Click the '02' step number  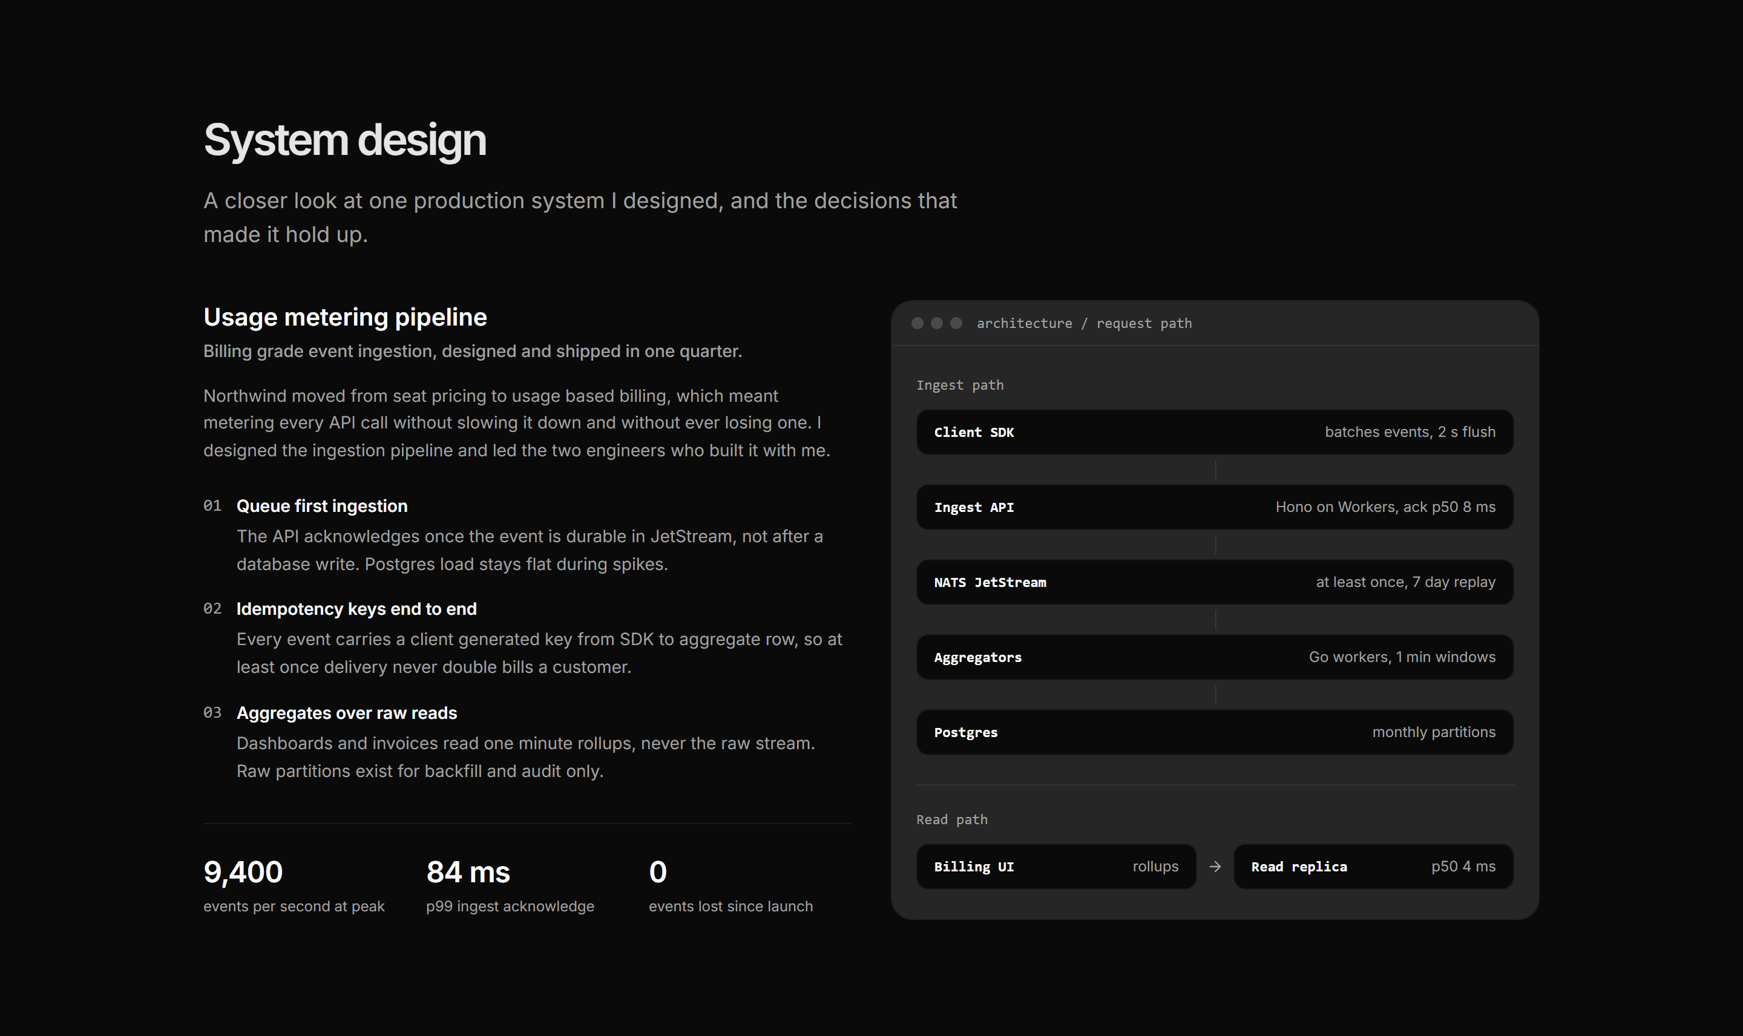coord(212,609)
